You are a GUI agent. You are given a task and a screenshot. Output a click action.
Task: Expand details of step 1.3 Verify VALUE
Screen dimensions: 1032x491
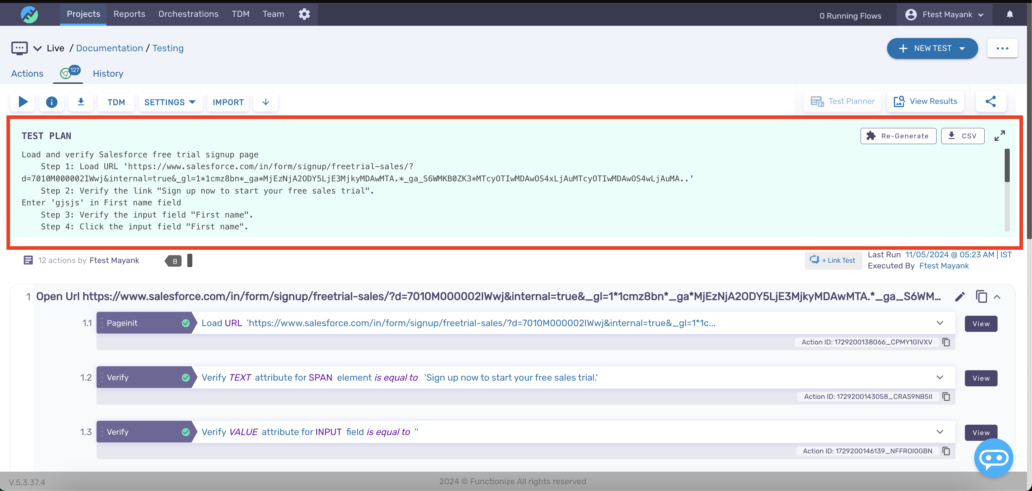point(939,432)
